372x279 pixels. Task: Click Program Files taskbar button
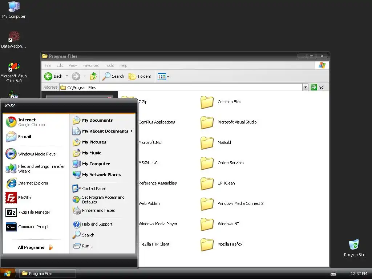pos(48,274)
